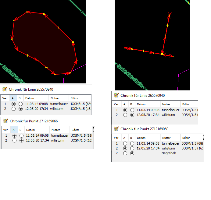Click the polygon node where the magenta line connects

pos(70,73)
